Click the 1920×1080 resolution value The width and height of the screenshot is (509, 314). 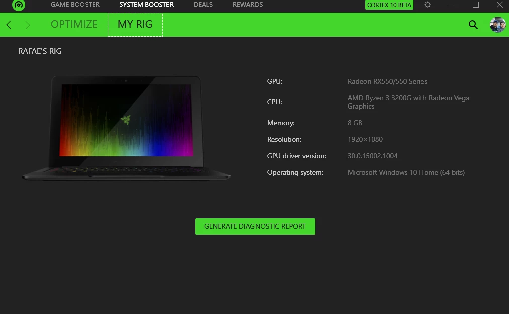pyautogui.click(x=365, y=140)
